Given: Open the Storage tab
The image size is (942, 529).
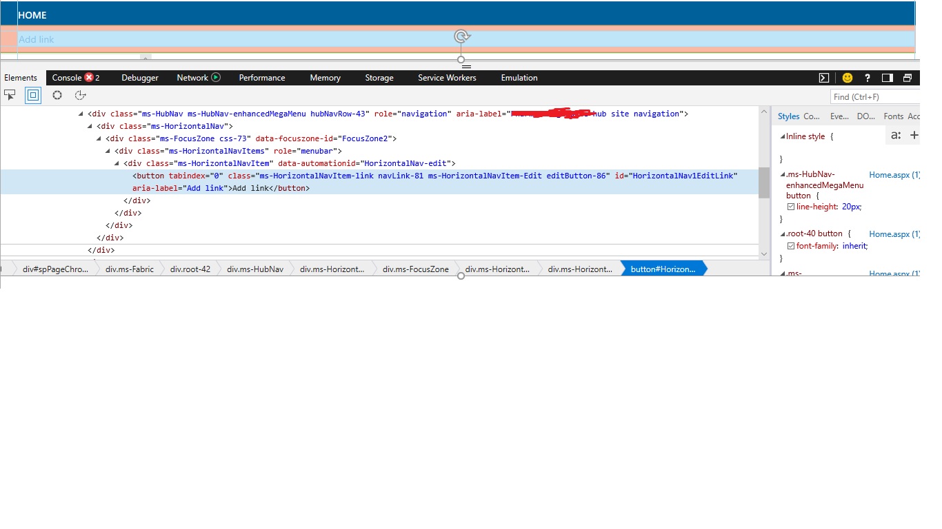Looking at the screenshot, I should (379, 78).
